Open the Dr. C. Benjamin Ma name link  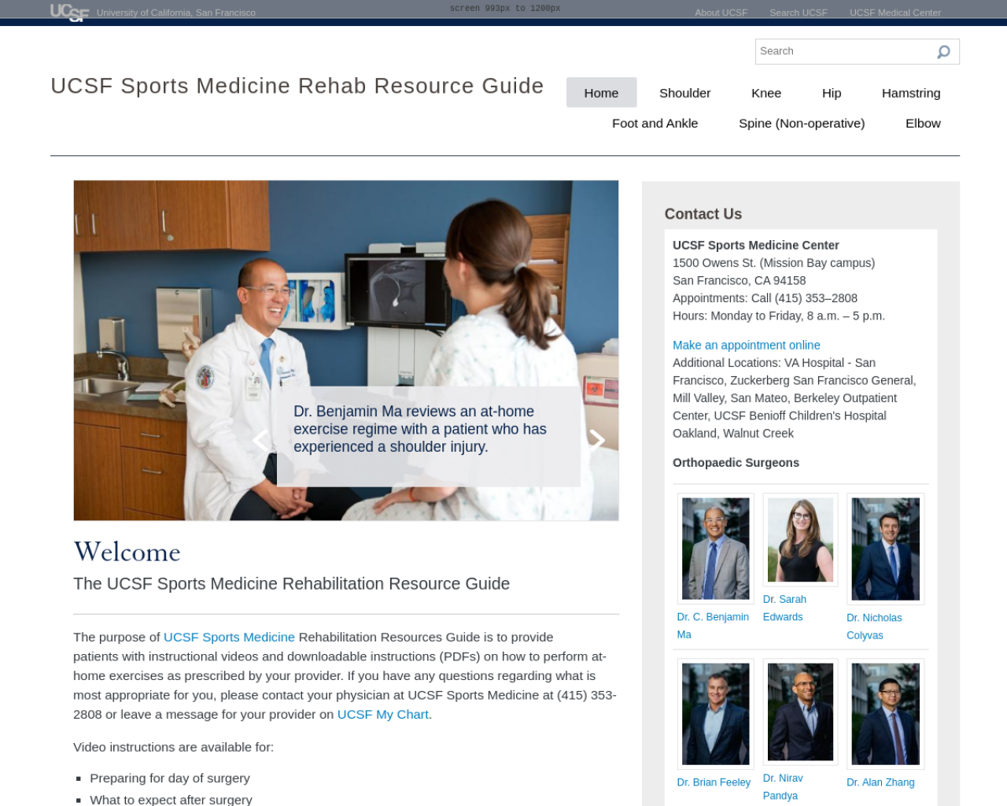coord(713,626)
